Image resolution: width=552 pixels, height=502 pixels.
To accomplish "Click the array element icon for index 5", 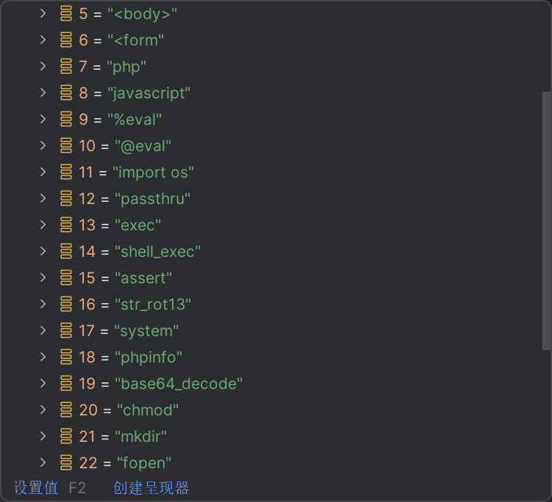I will pyautogui.click(x=66, y=14).
